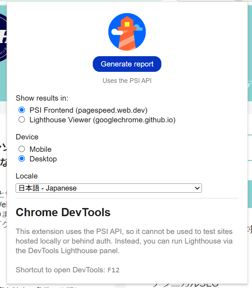
Task: Select Lighthouse Viewer (googlechrome.github.io) radio button
Action: click(22, 119)
